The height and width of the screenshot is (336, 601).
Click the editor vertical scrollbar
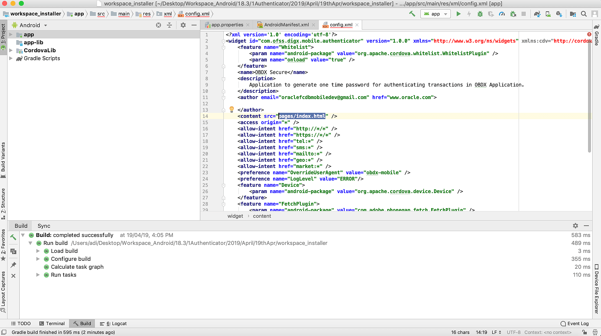589,96
